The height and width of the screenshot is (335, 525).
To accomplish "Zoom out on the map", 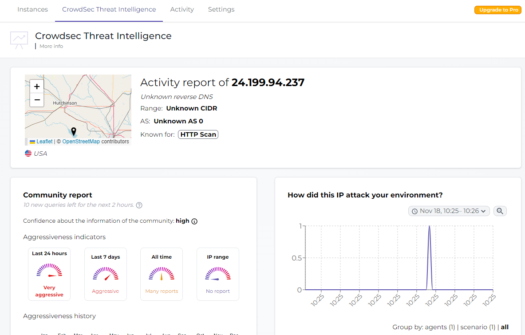I will coord(37,100).
